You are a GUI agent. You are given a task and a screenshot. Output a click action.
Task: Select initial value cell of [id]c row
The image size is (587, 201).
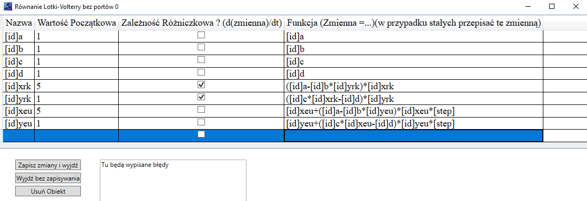pyautogui.click(x=76, y=61)
